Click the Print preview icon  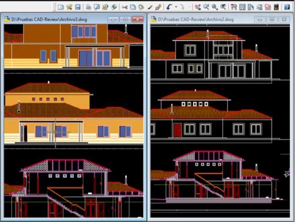pos(97,7)
